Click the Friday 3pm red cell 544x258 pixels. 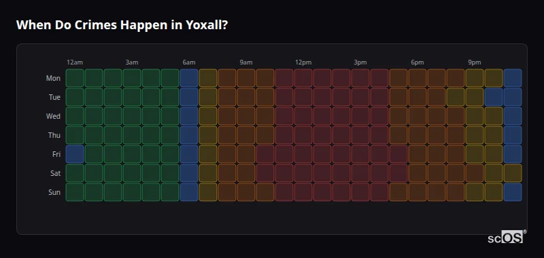click(x=360, y=154)
